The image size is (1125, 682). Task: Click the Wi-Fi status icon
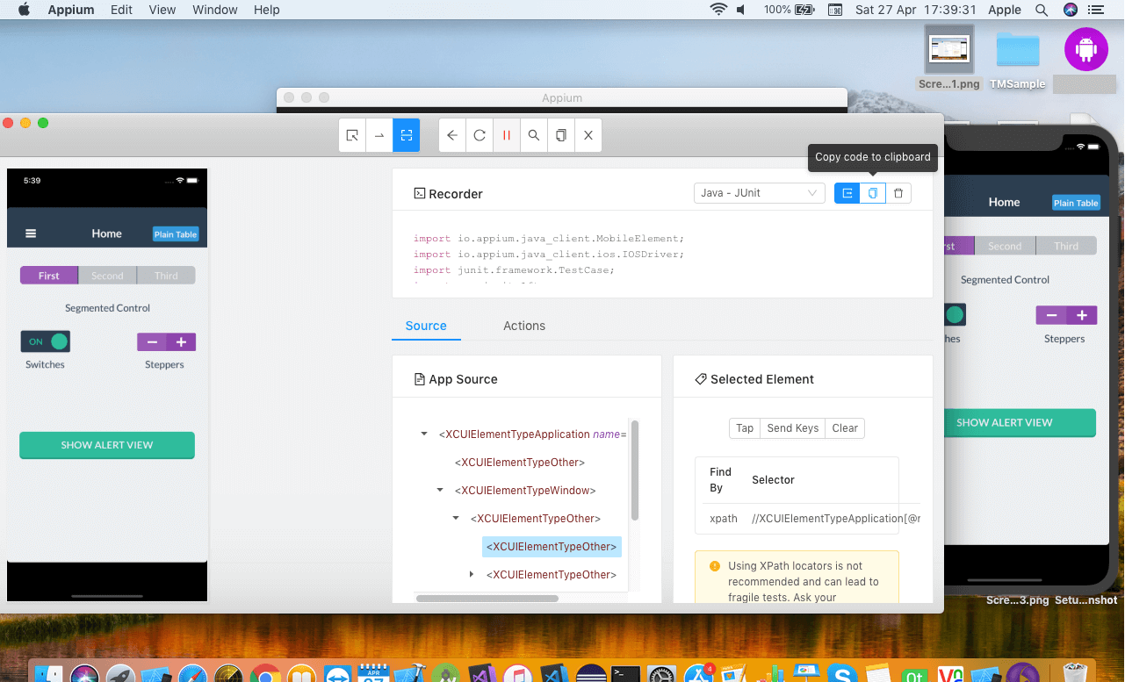pos(719,10)
